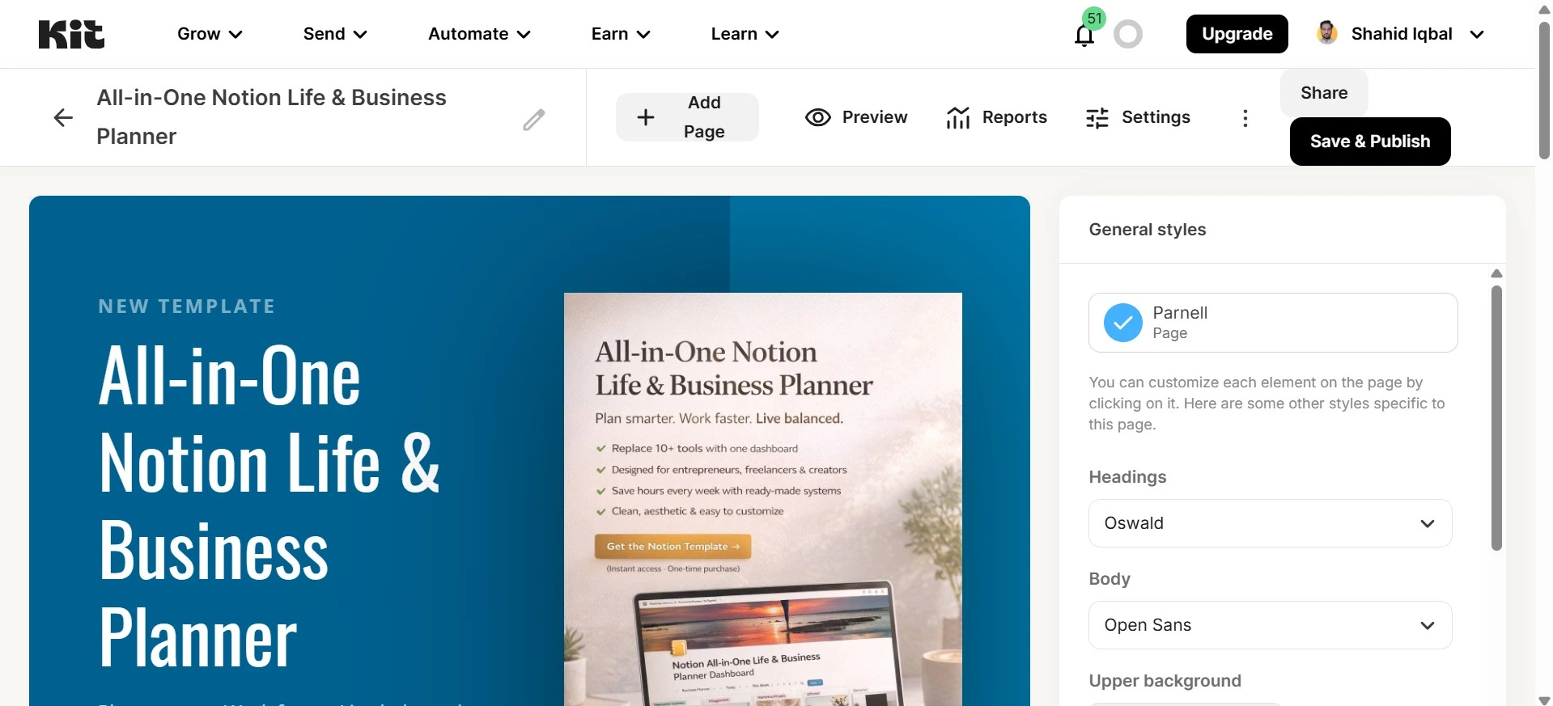
Task: Click the Kit logo
Action: [x=71, y=34]
